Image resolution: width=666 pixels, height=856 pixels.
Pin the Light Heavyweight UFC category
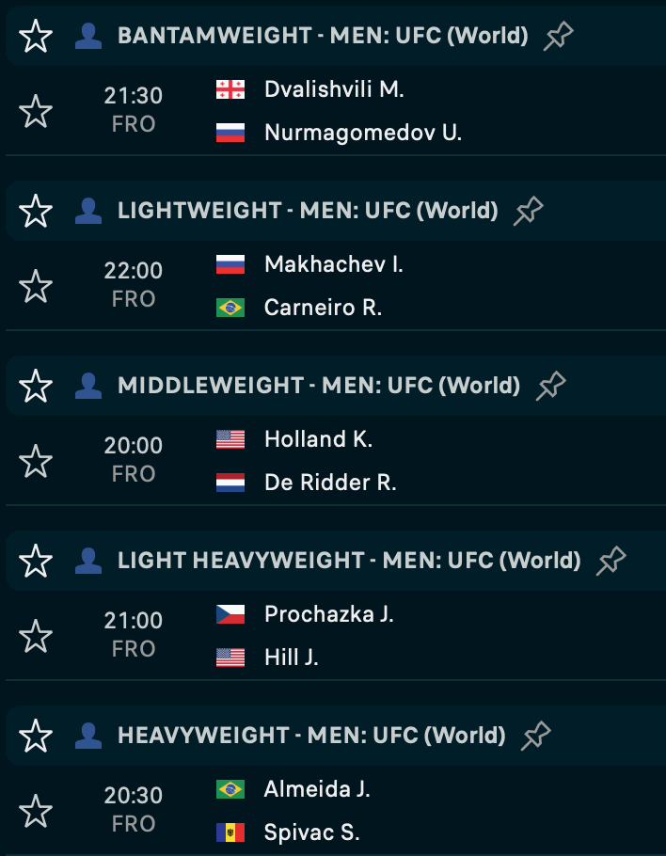tap(611, 561)
